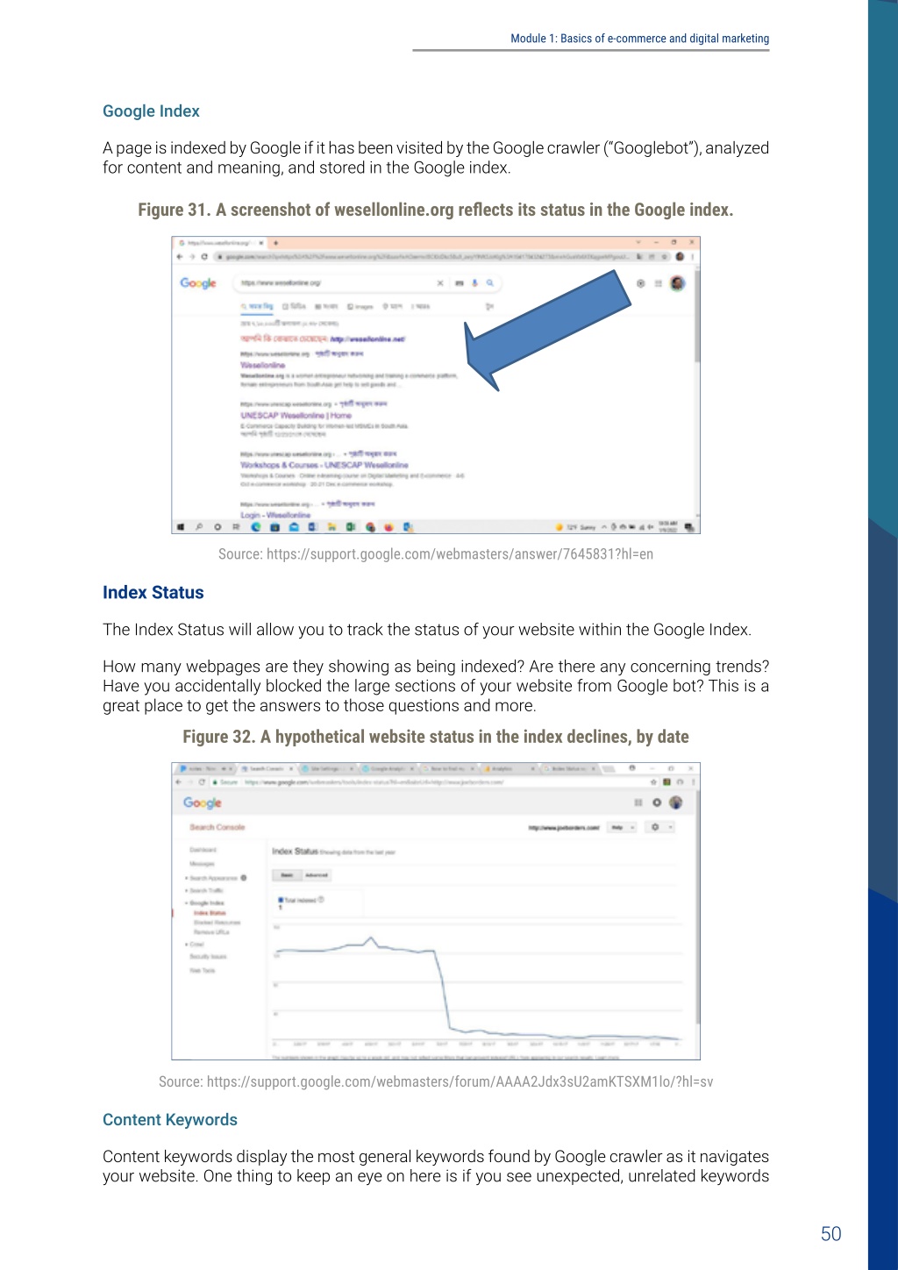Reload the page in Figure 31's browser
Image resolution: width=898 pixels, height=1270 pixels.
tap(204, 257)
